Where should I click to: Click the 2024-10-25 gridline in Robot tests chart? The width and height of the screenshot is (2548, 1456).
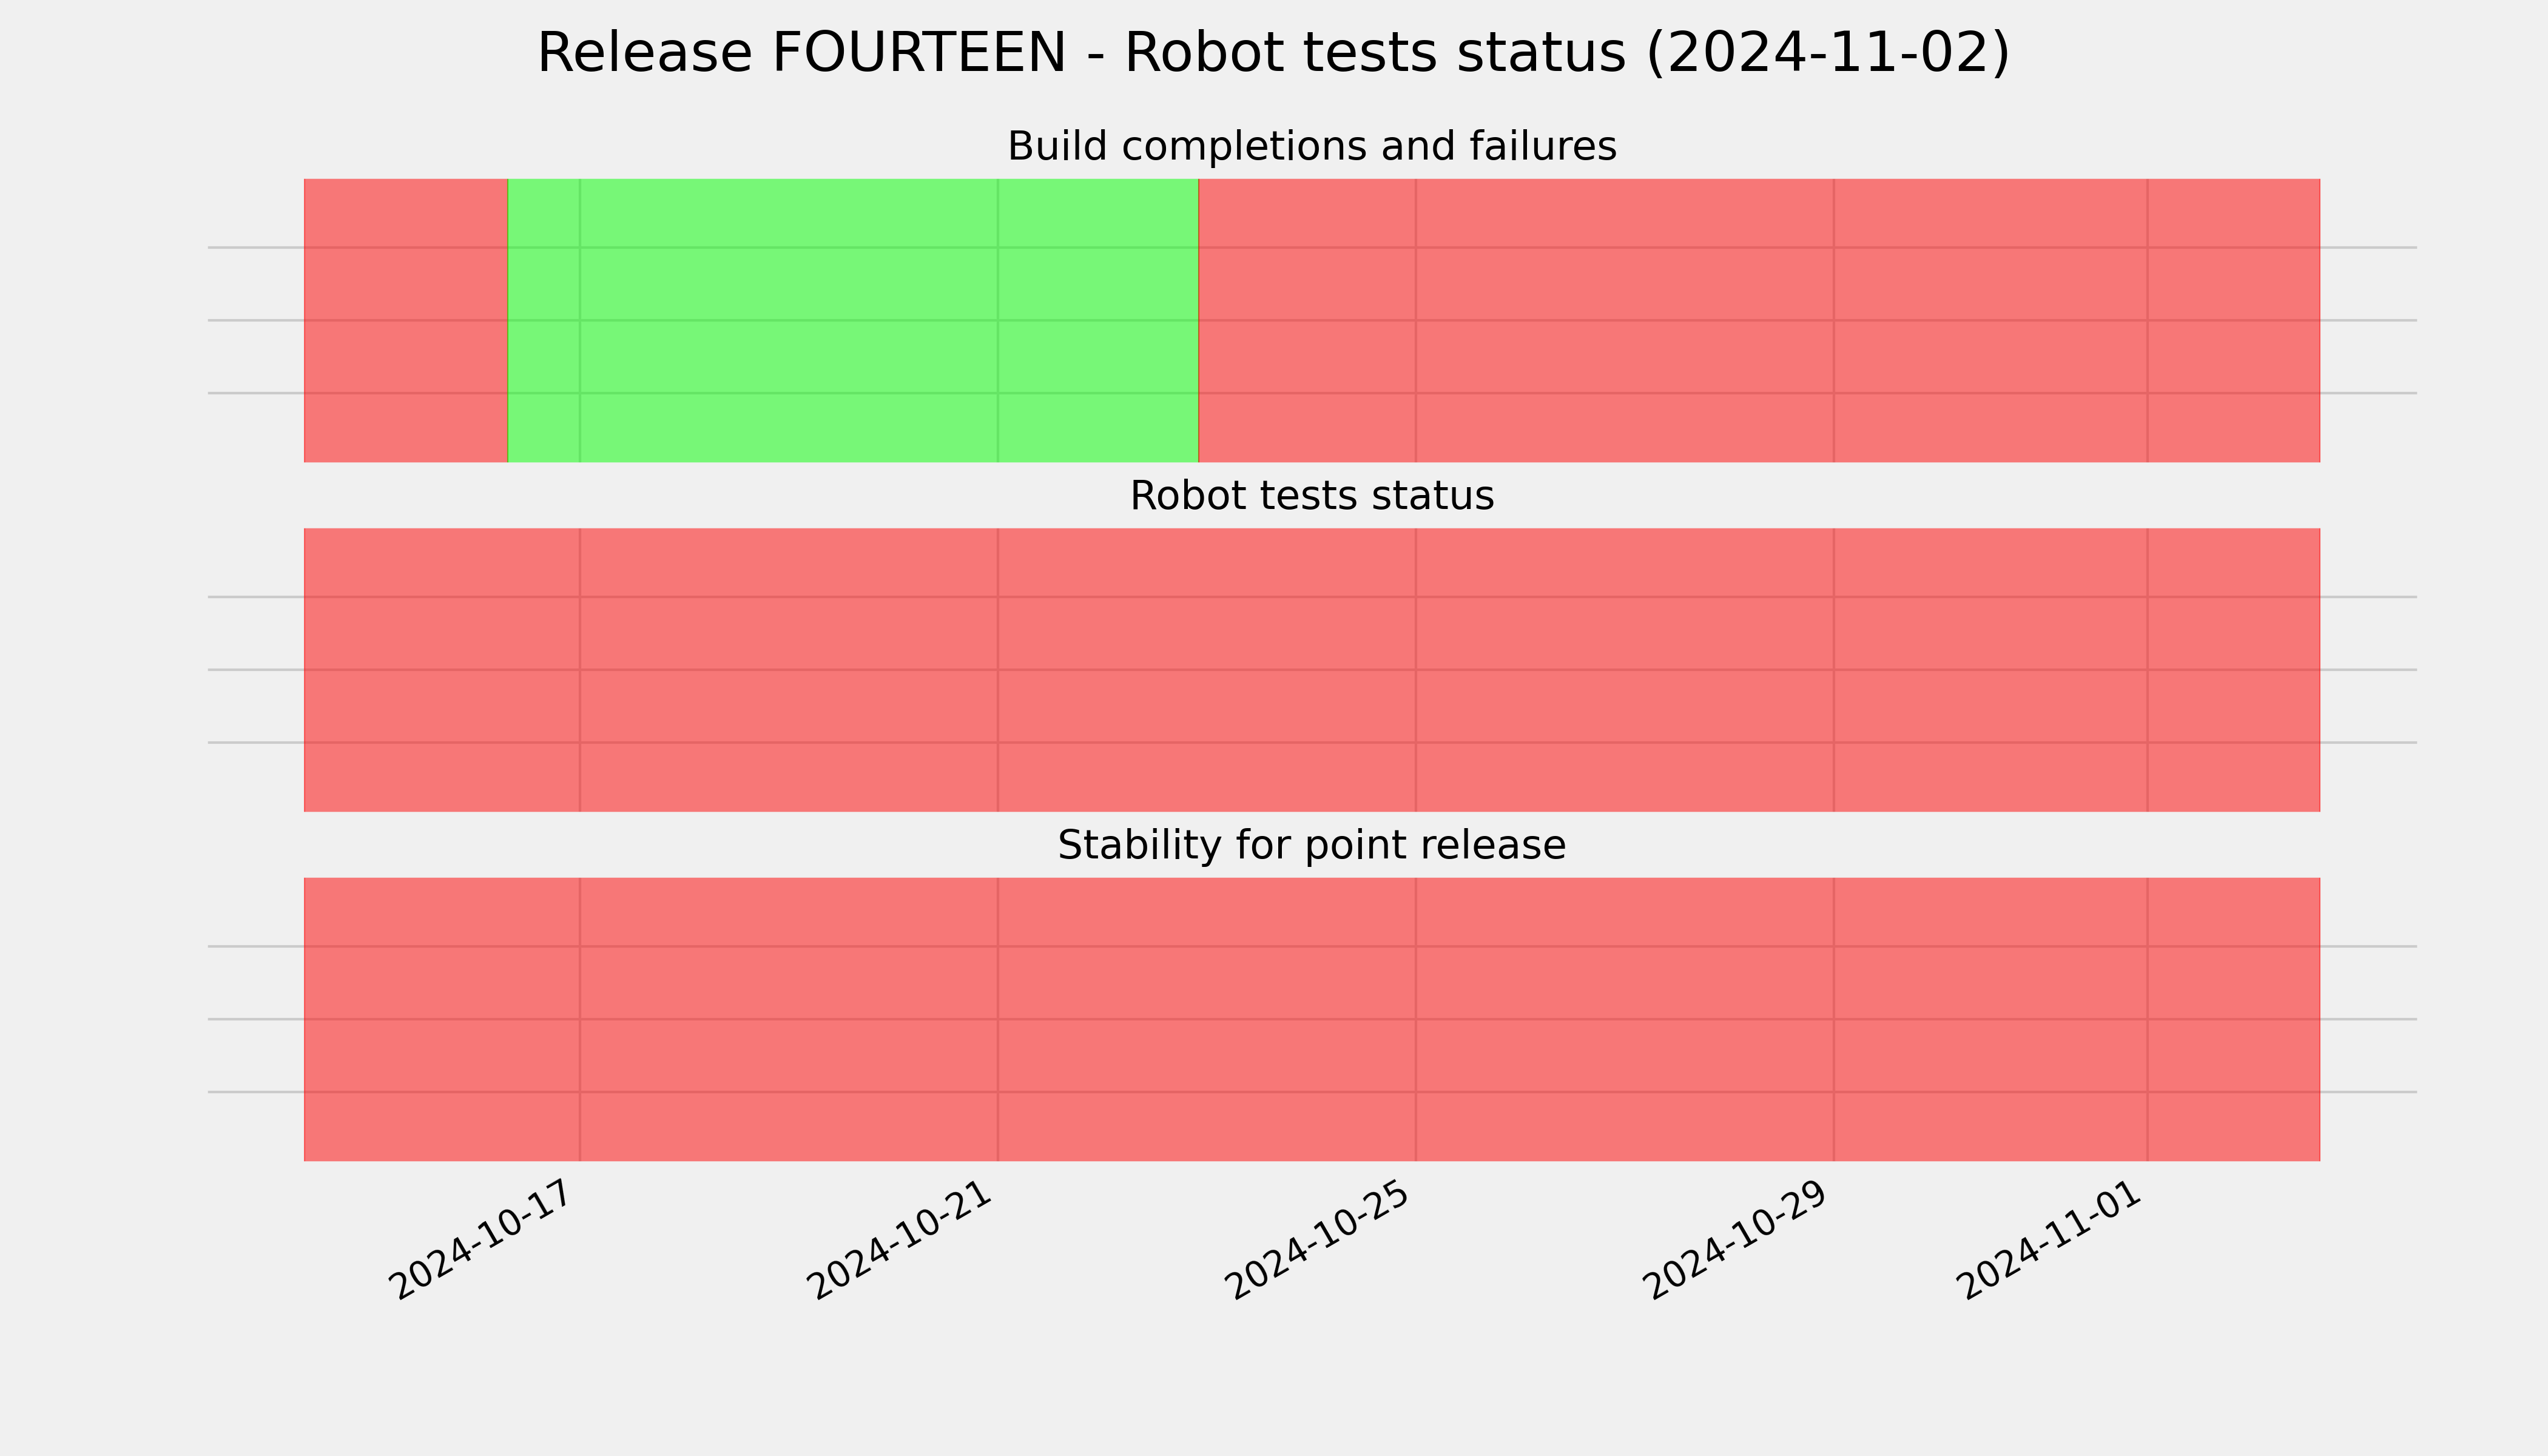(1416, 670)
